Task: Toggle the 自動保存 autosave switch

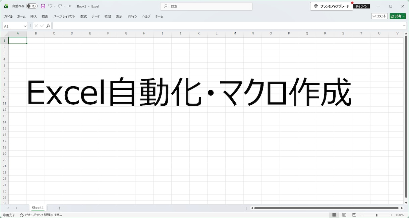Action: pos(32,6)
